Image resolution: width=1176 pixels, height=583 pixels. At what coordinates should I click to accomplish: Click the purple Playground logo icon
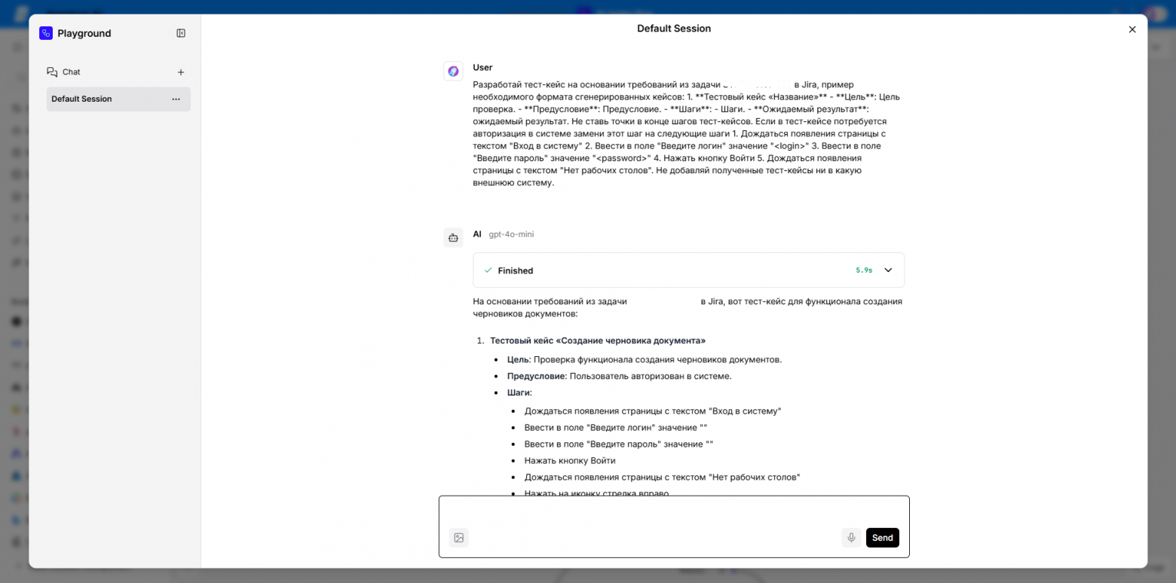click(44, 33)
